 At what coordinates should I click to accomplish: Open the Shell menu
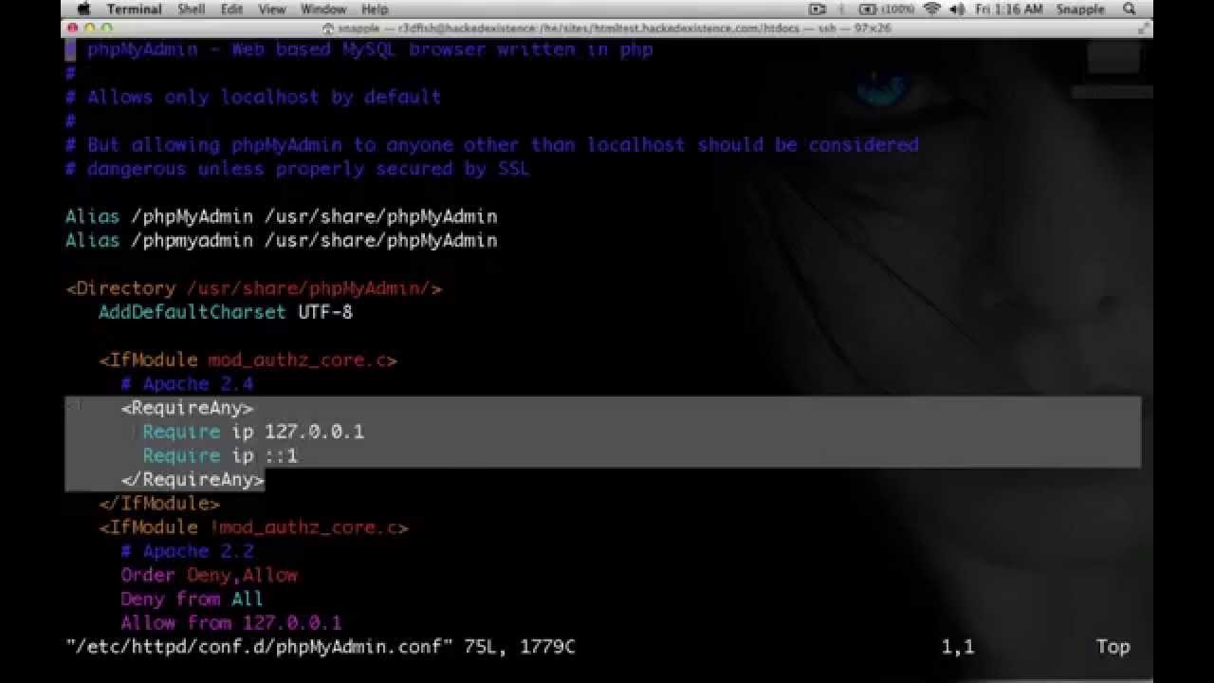pos(192,9)
